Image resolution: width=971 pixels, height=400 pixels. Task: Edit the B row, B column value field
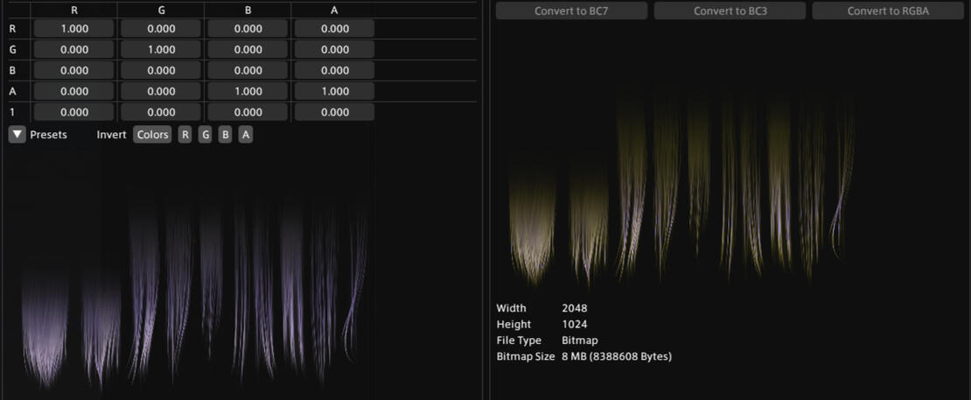[x=248, y=71]
